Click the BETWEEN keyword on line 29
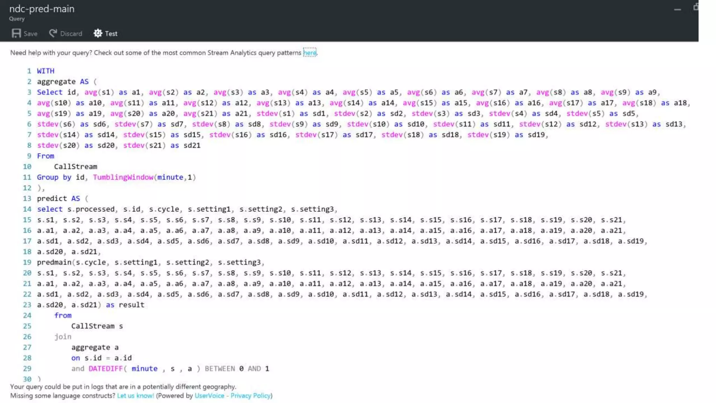716x403 pixels. click(220, 369)
